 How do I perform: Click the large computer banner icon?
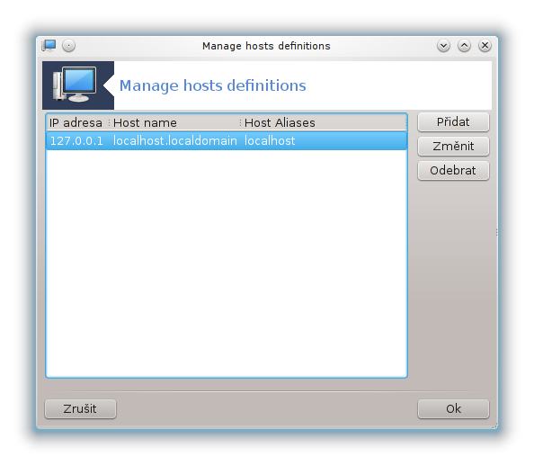75,85
